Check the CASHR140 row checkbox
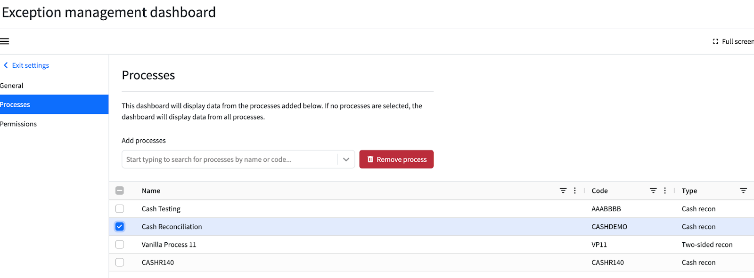The height and width of the screenshot is (278, 754). tap(120, 262)
